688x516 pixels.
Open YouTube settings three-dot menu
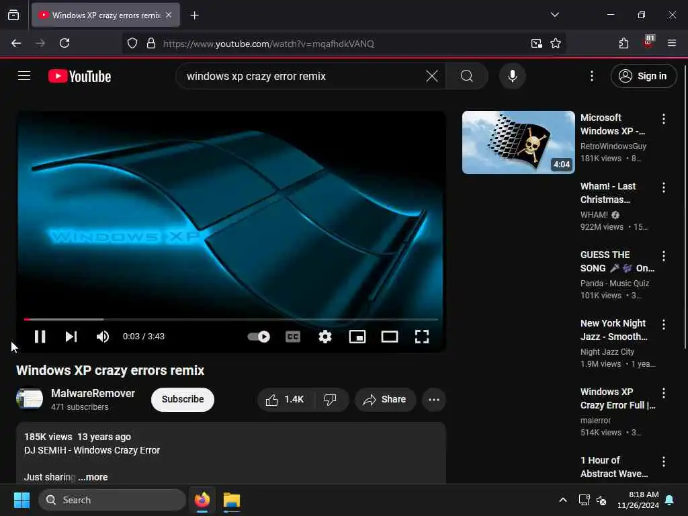point(591,77)
